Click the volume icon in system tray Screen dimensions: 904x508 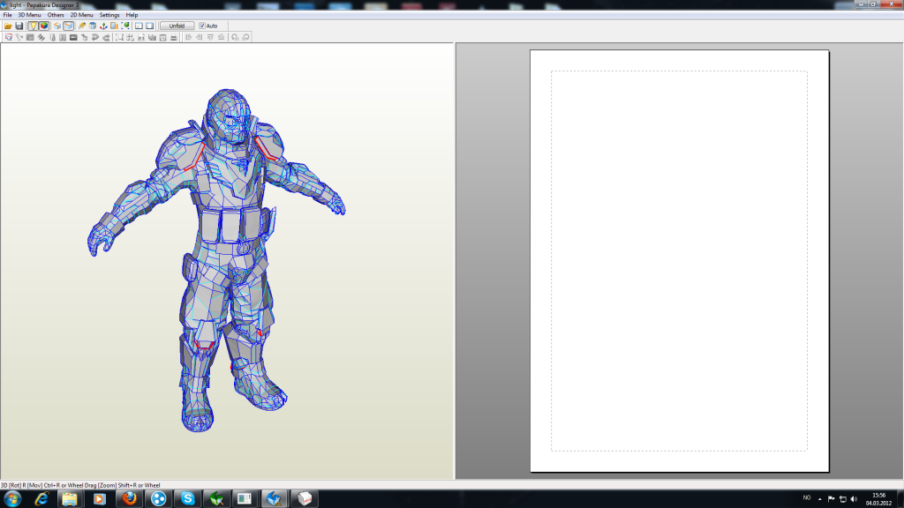click(854, 499)
